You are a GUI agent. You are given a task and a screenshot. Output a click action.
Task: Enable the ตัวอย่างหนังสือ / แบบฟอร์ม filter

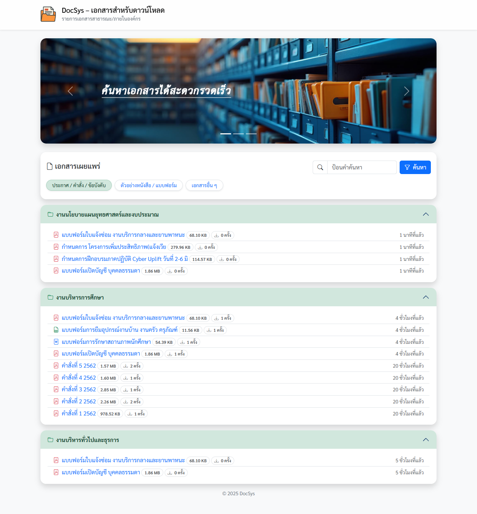148,185
